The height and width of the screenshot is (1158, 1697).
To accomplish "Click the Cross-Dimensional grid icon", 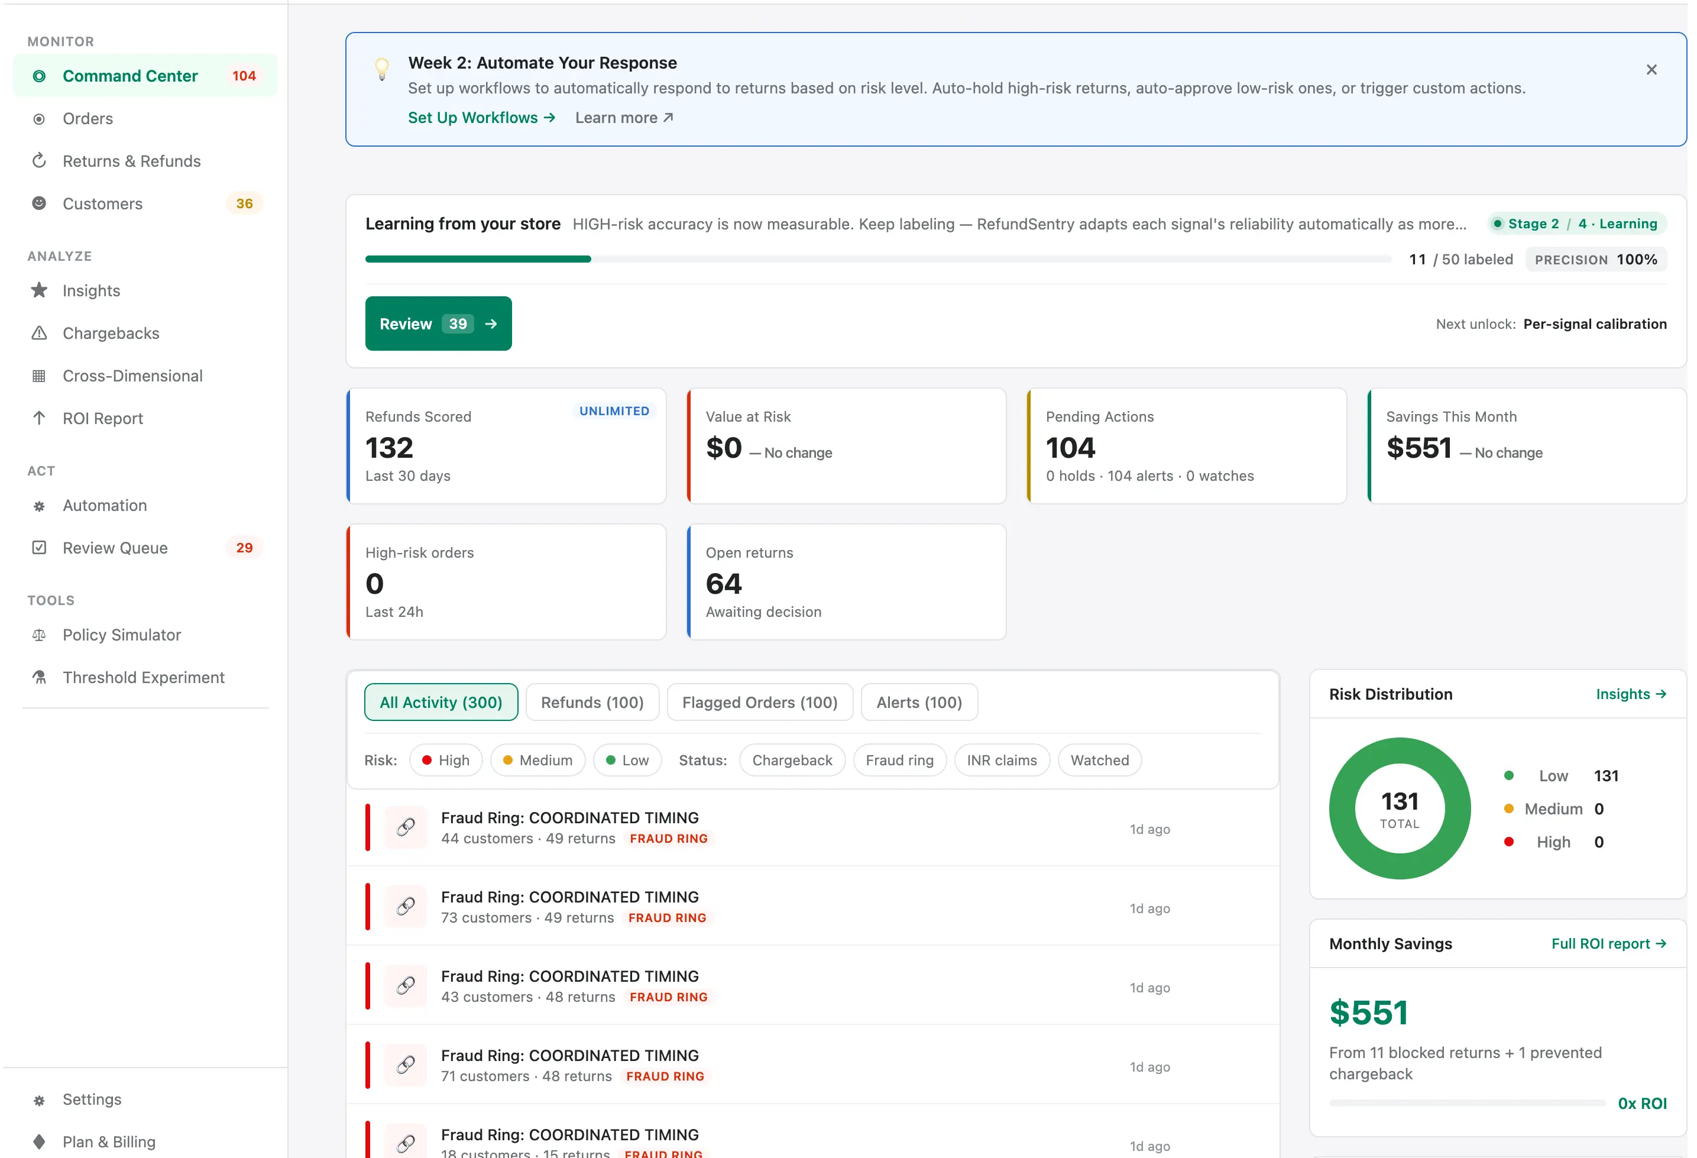I will [x=40, y=376].
